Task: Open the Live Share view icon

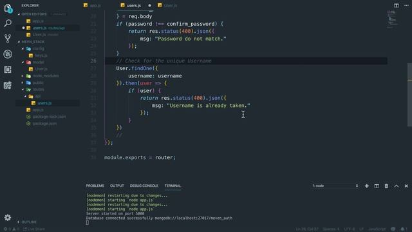Action: pyautogui.click(x=8, y=85)
